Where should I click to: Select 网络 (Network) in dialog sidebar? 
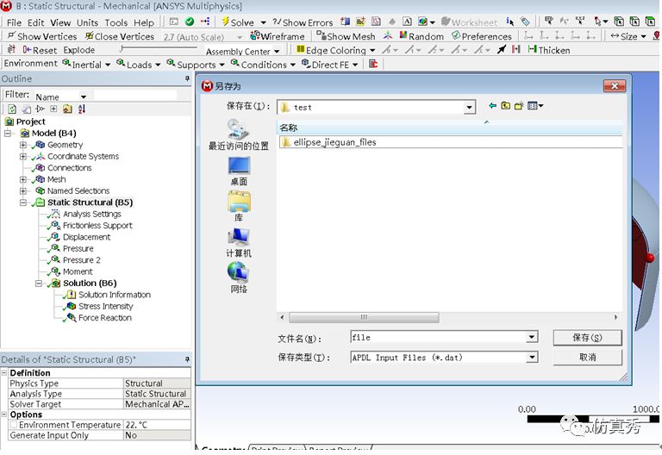[x=239, y=277]
